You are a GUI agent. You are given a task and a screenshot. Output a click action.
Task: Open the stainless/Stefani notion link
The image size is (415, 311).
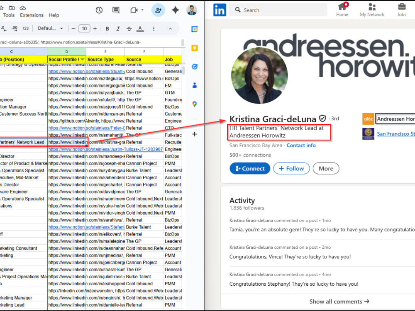point(86,227)
